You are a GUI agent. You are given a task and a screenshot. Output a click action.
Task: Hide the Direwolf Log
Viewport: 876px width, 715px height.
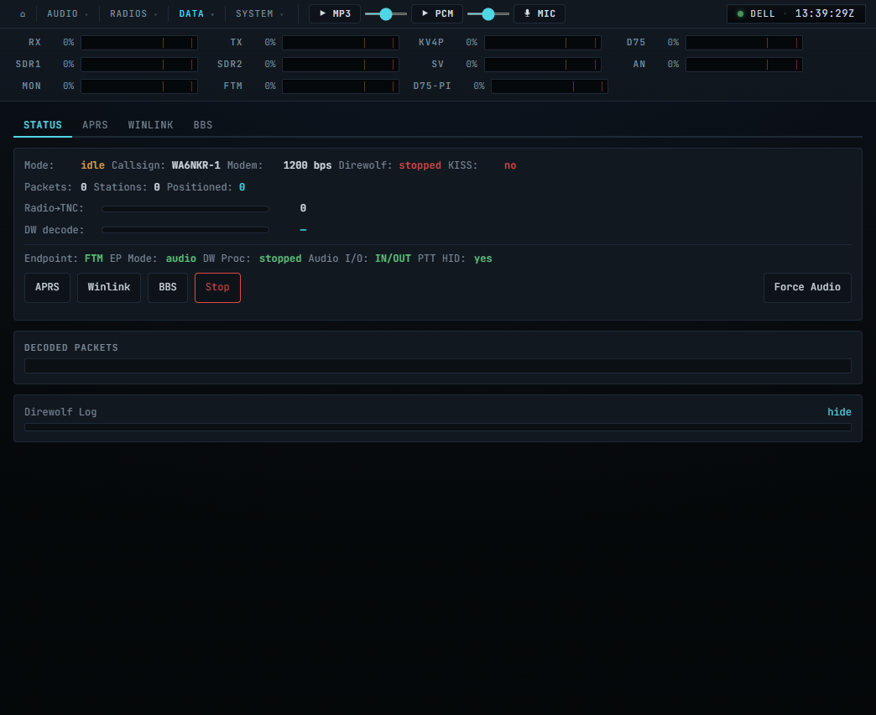[x=839, y=412]
